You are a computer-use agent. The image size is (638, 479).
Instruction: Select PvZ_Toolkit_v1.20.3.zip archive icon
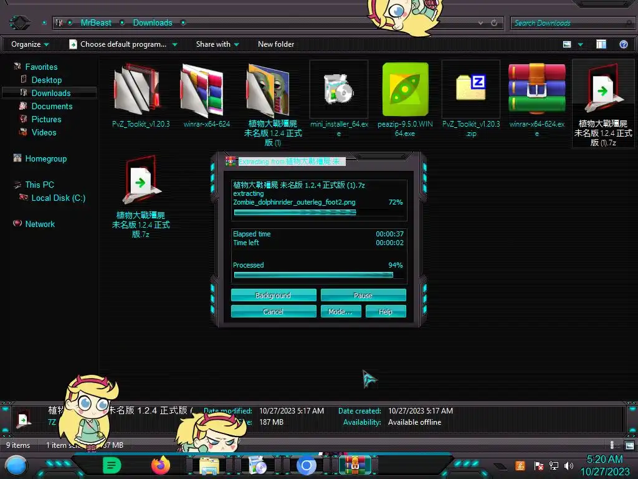[x=471, y=87]
